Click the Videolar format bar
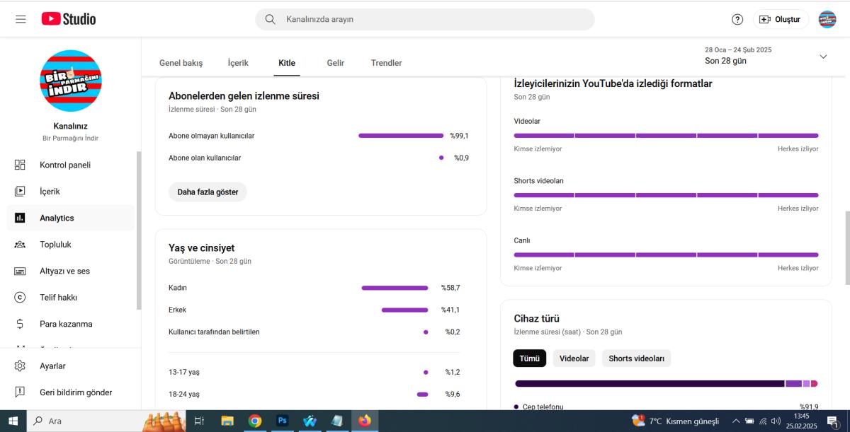Image resolution: width=850 pixels, height=432 pixels. click(666, 135)
